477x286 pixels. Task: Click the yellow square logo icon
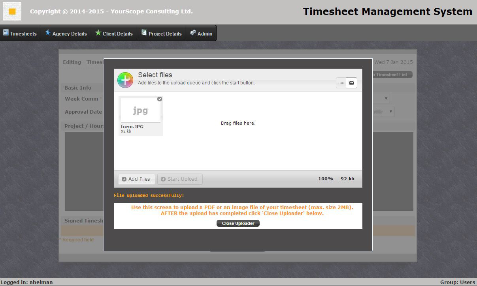(12, 11)
